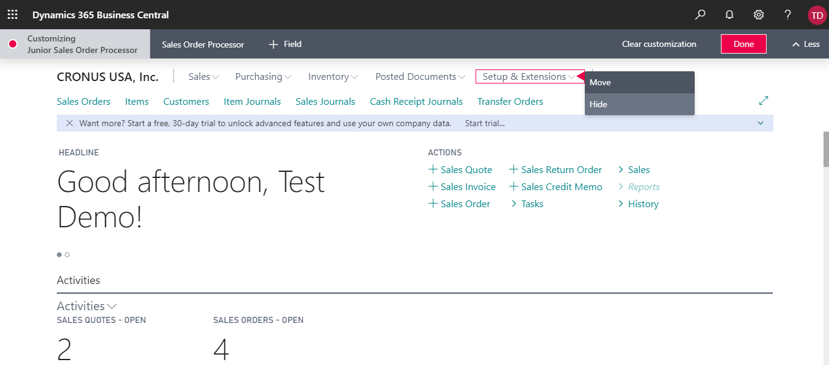This screenshot has width=829, height=365.
Task: Add a Field to the page
Action: pos(285,44)
